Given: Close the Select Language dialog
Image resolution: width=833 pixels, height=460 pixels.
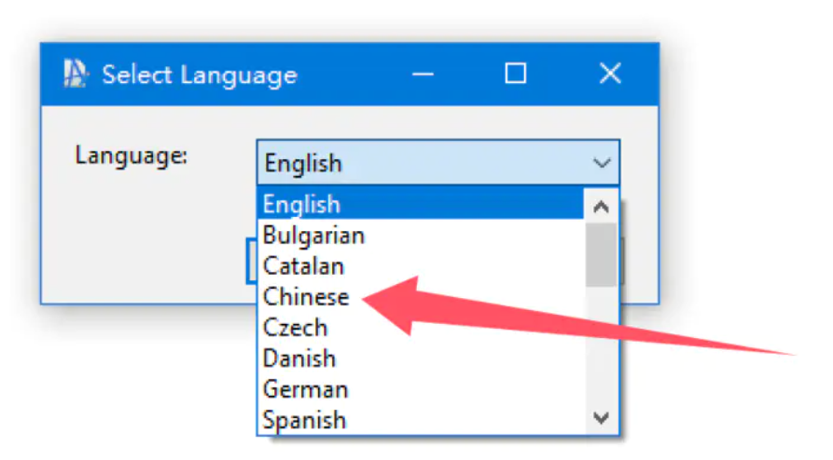Looking at the screenshot, I should [610, 74].
